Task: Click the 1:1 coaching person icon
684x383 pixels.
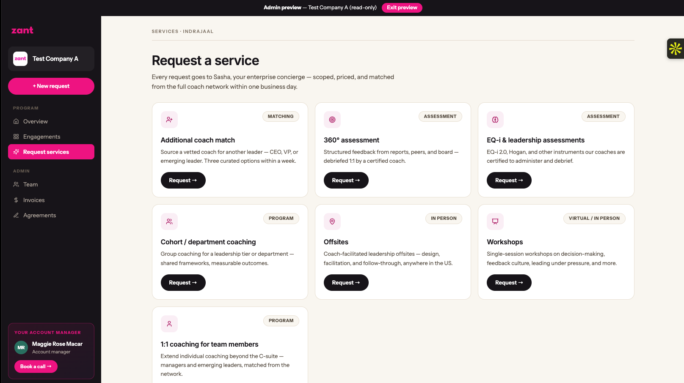Action: coord(169,324)
